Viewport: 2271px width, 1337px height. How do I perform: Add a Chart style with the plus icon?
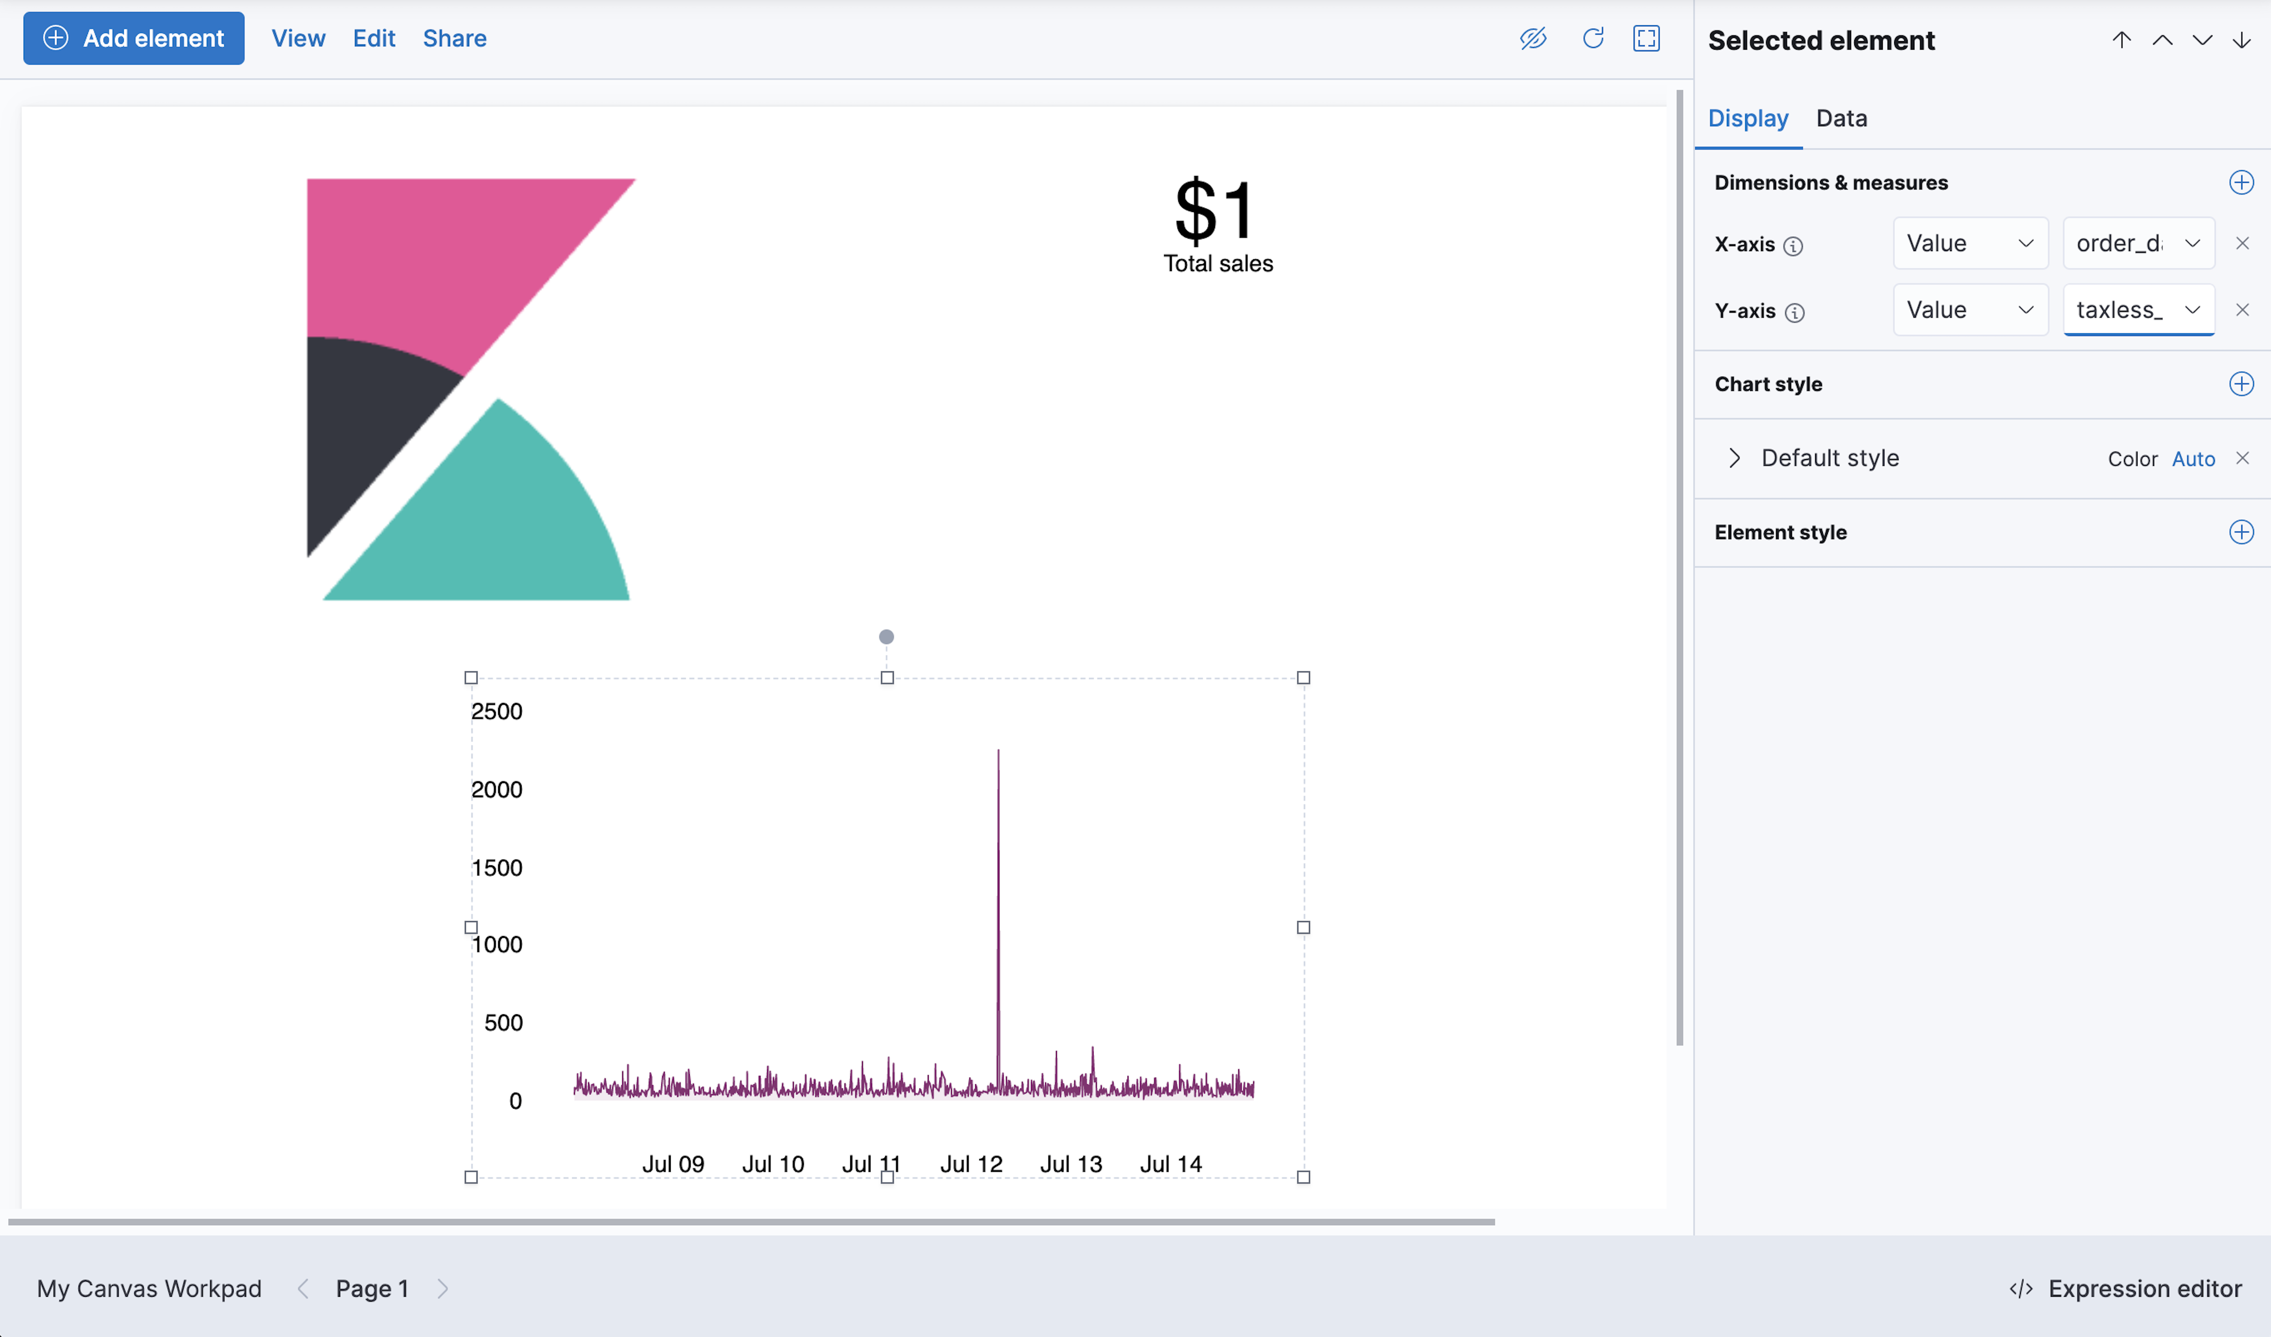2241,383
